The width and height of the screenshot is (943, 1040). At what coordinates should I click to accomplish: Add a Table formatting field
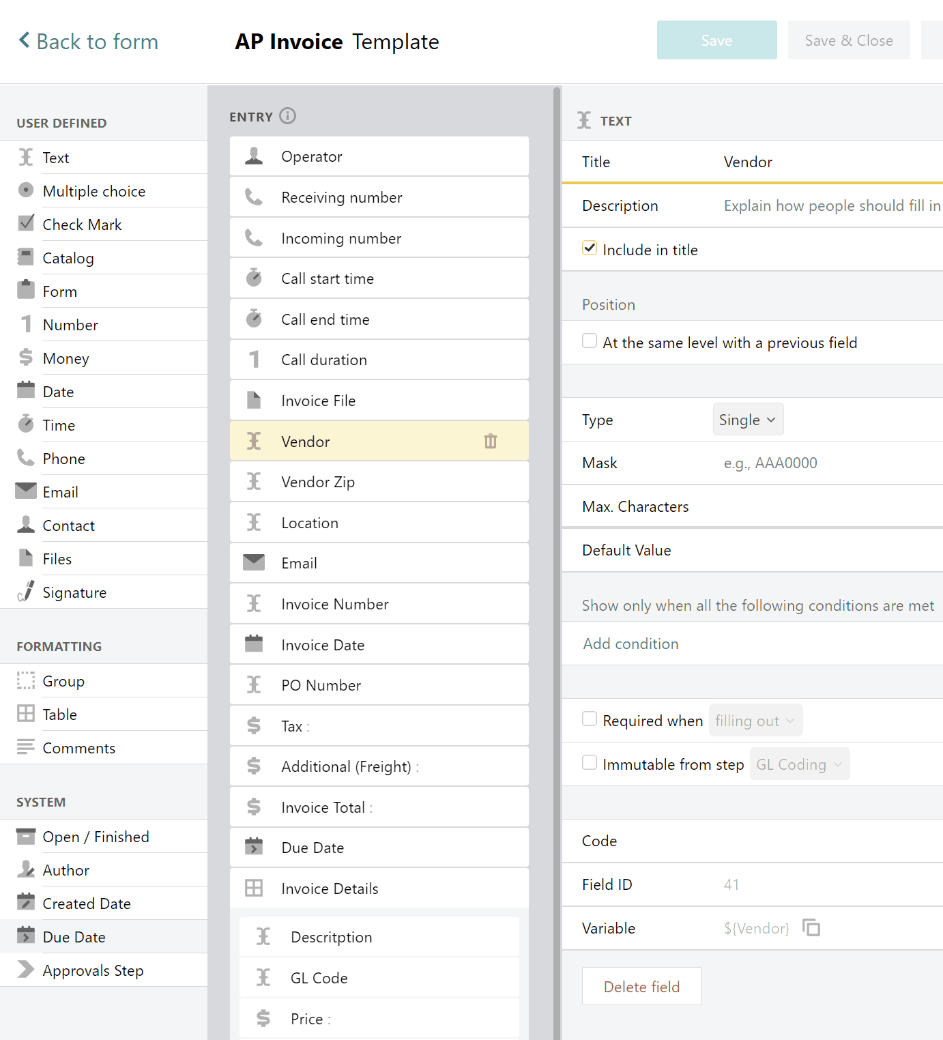[x=60, y=714]
